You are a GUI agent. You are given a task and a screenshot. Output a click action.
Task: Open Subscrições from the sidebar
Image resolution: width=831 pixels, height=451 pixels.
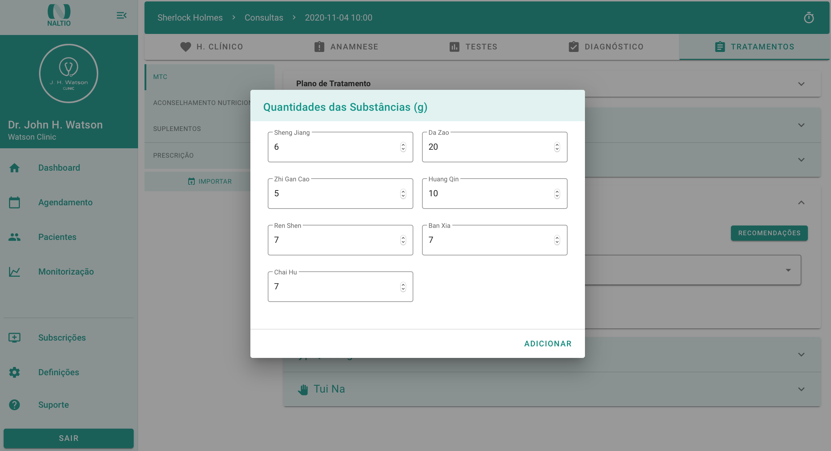coord(62,338)
